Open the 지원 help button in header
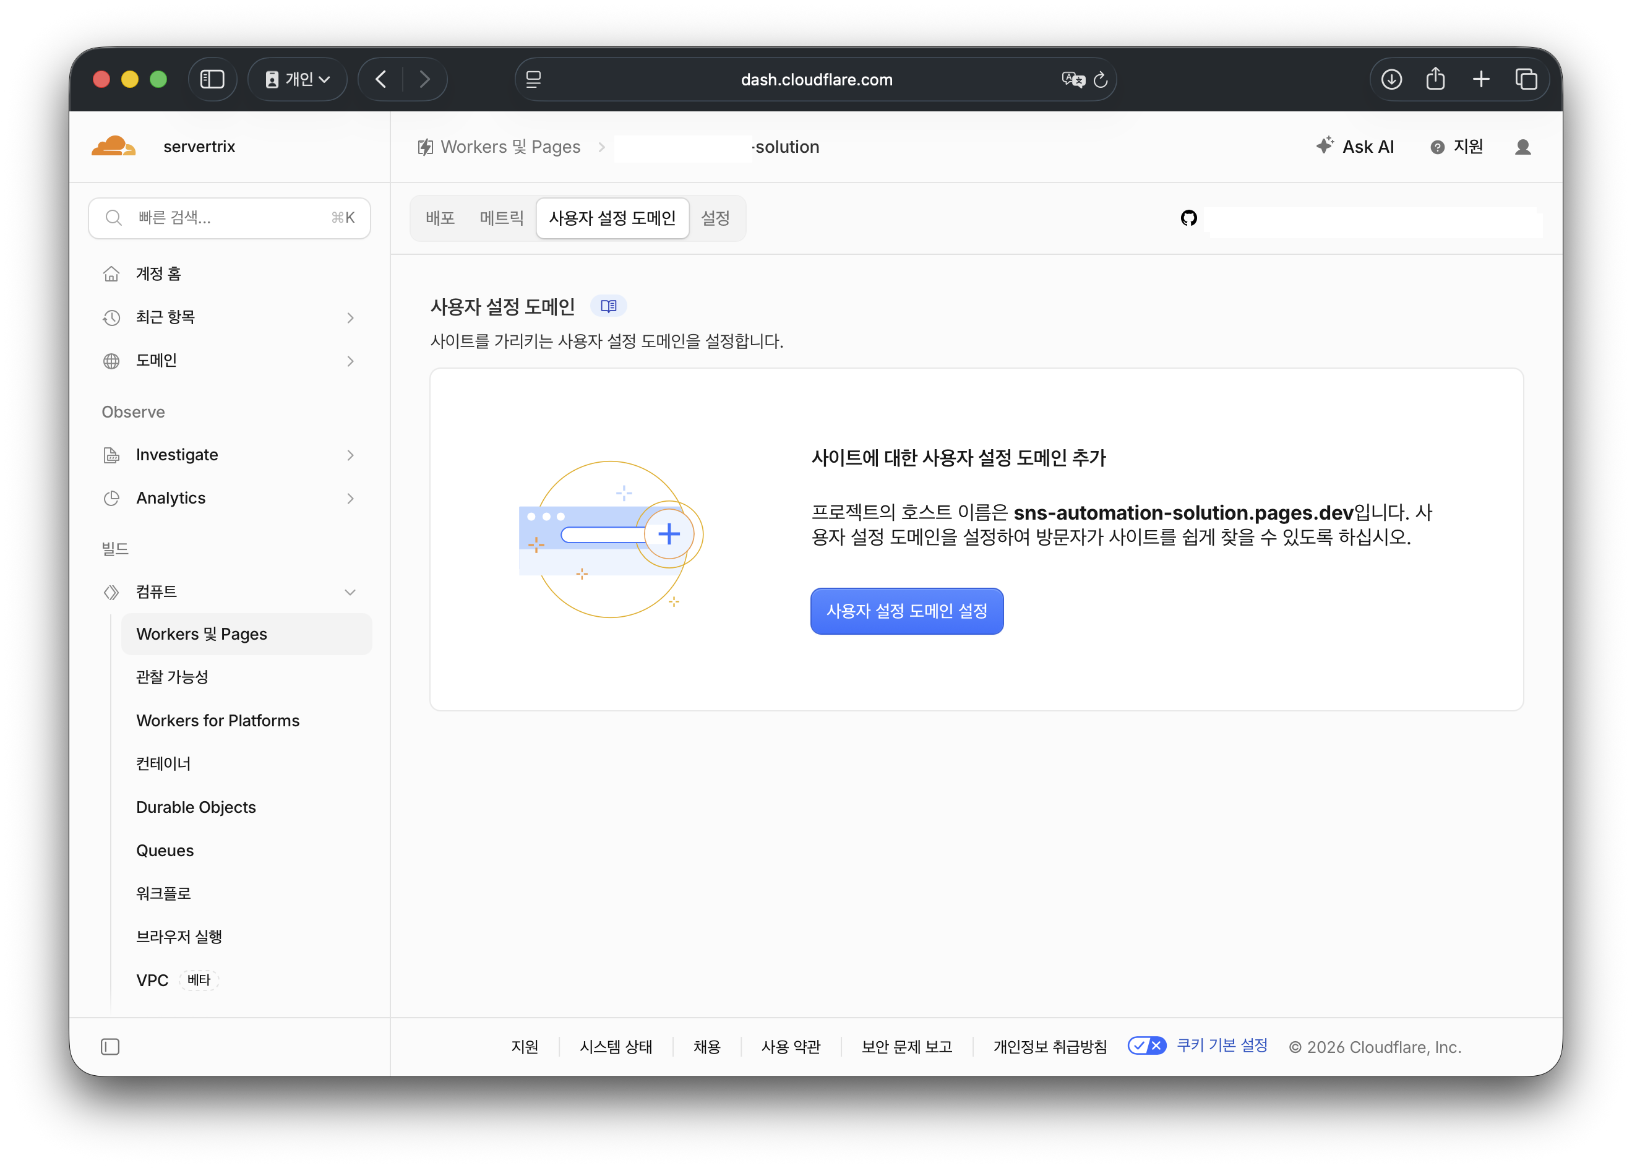 pyautogui.click(x=1456, y=147)
